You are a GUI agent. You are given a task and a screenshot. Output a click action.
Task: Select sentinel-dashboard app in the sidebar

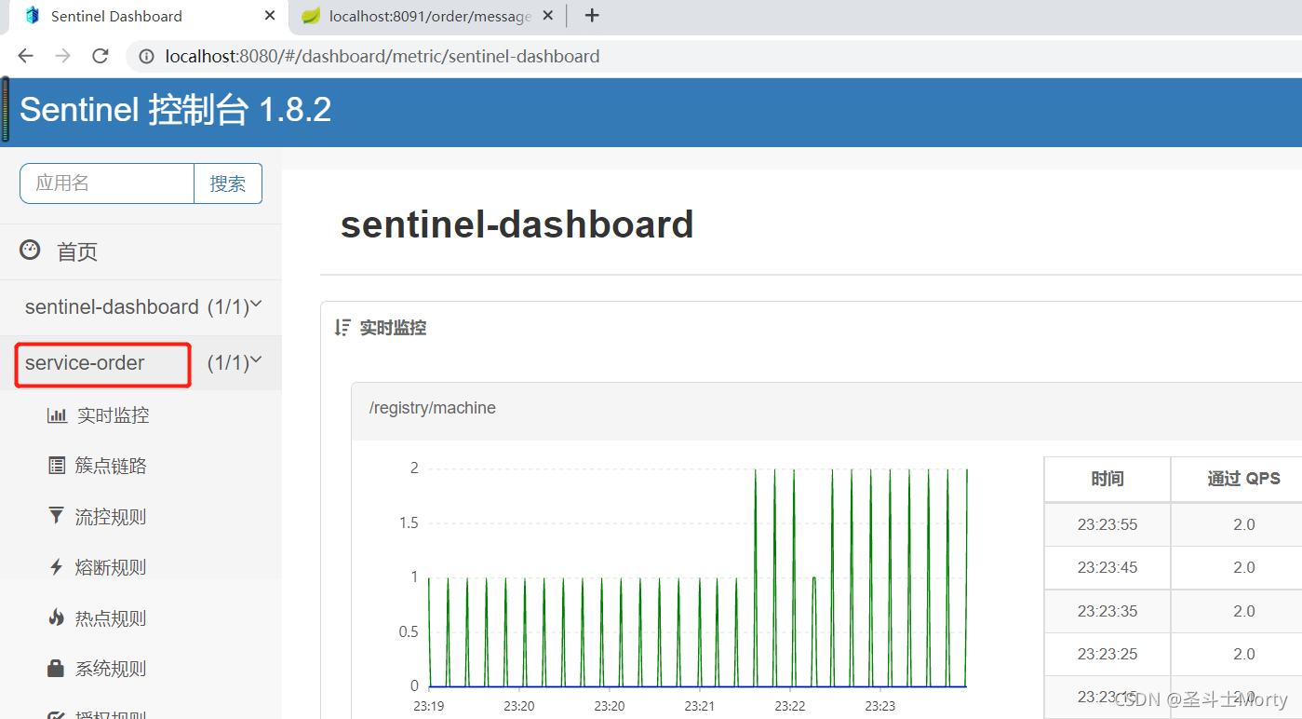pos(112,306)
